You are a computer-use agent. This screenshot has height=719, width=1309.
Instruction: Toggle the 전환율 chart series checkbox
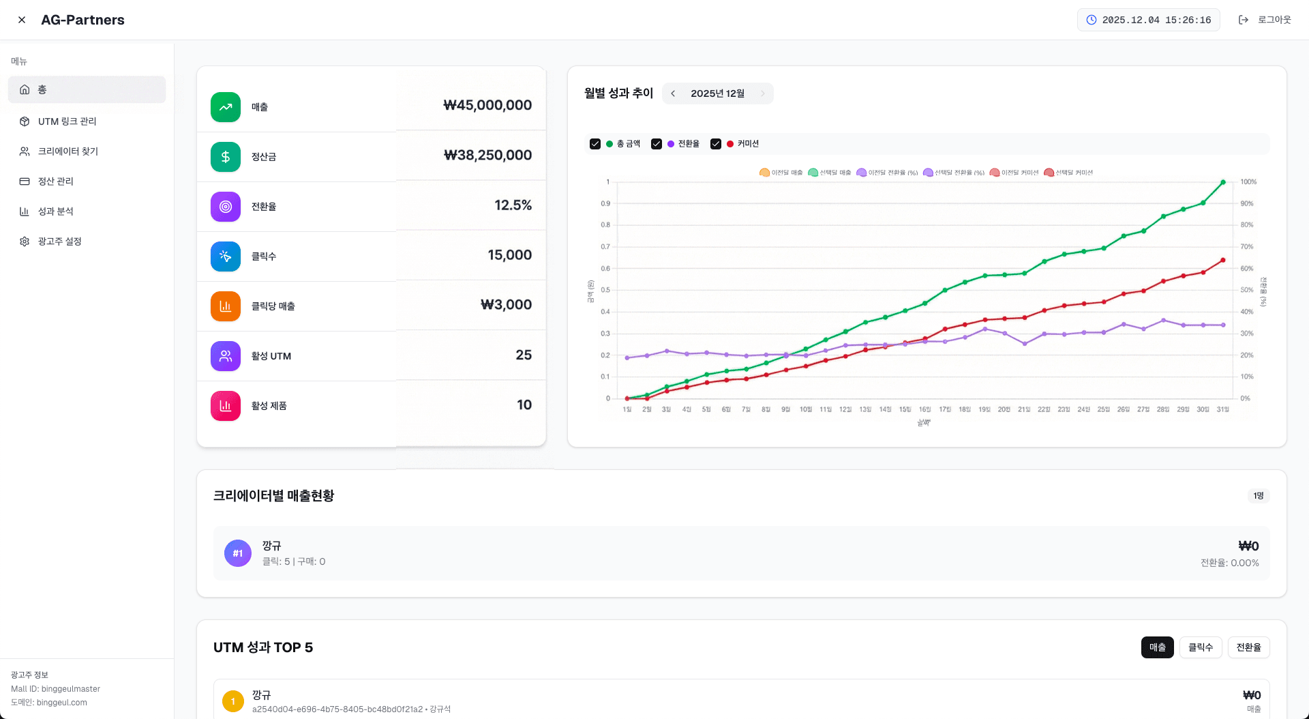(657, 144)
